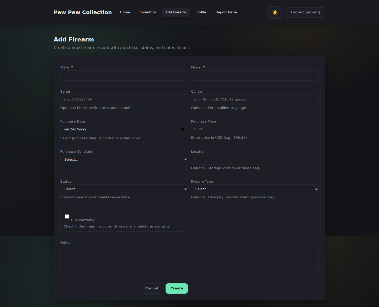Open the calendar picker on Purchase Date
Screen dimensions: 379x307
point(182,129)
